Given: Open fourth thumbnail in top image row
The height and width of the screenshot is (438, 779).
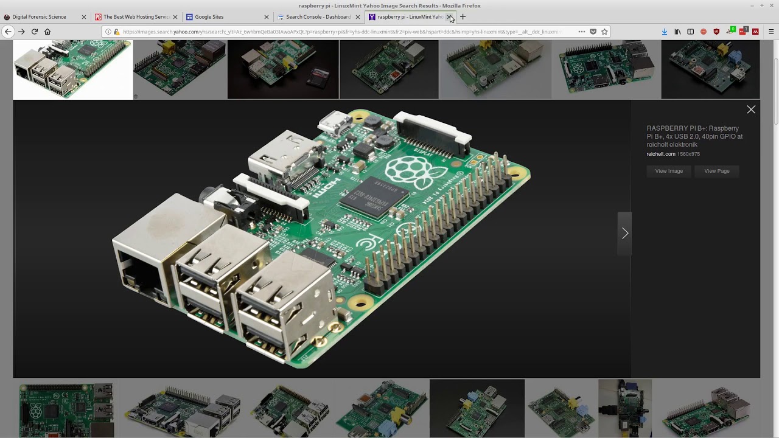Looking at the screenshot, I should click(389, 69).
